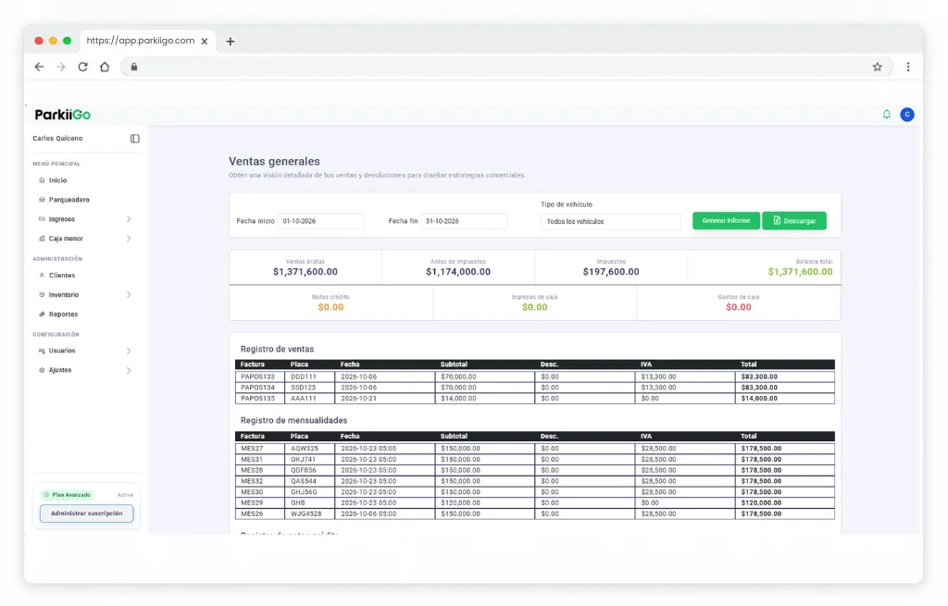Click Ventas brutas $1,371,600.00 value
Image resolution: width=948 pixels, height=606 pixels.
click(306, 272)
